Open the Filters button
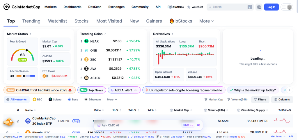Image resolution: width=298 pixels, height=140 pixels. 260,100
